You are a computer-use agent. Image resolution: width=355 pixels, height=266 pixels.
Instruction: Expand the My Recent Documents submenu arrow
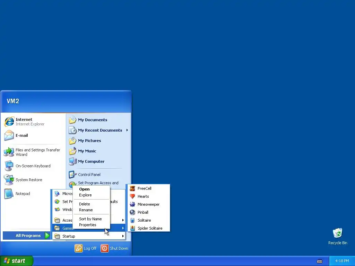click(x=127, y=130)
